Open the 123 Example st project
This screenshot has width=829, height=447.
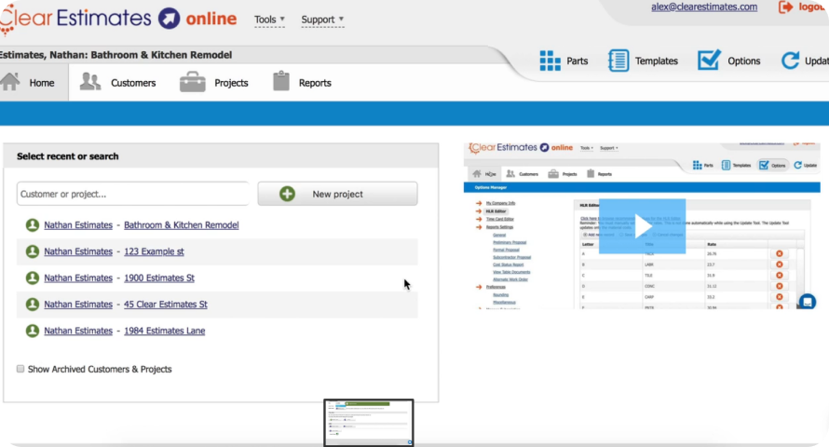pos(154,251)
